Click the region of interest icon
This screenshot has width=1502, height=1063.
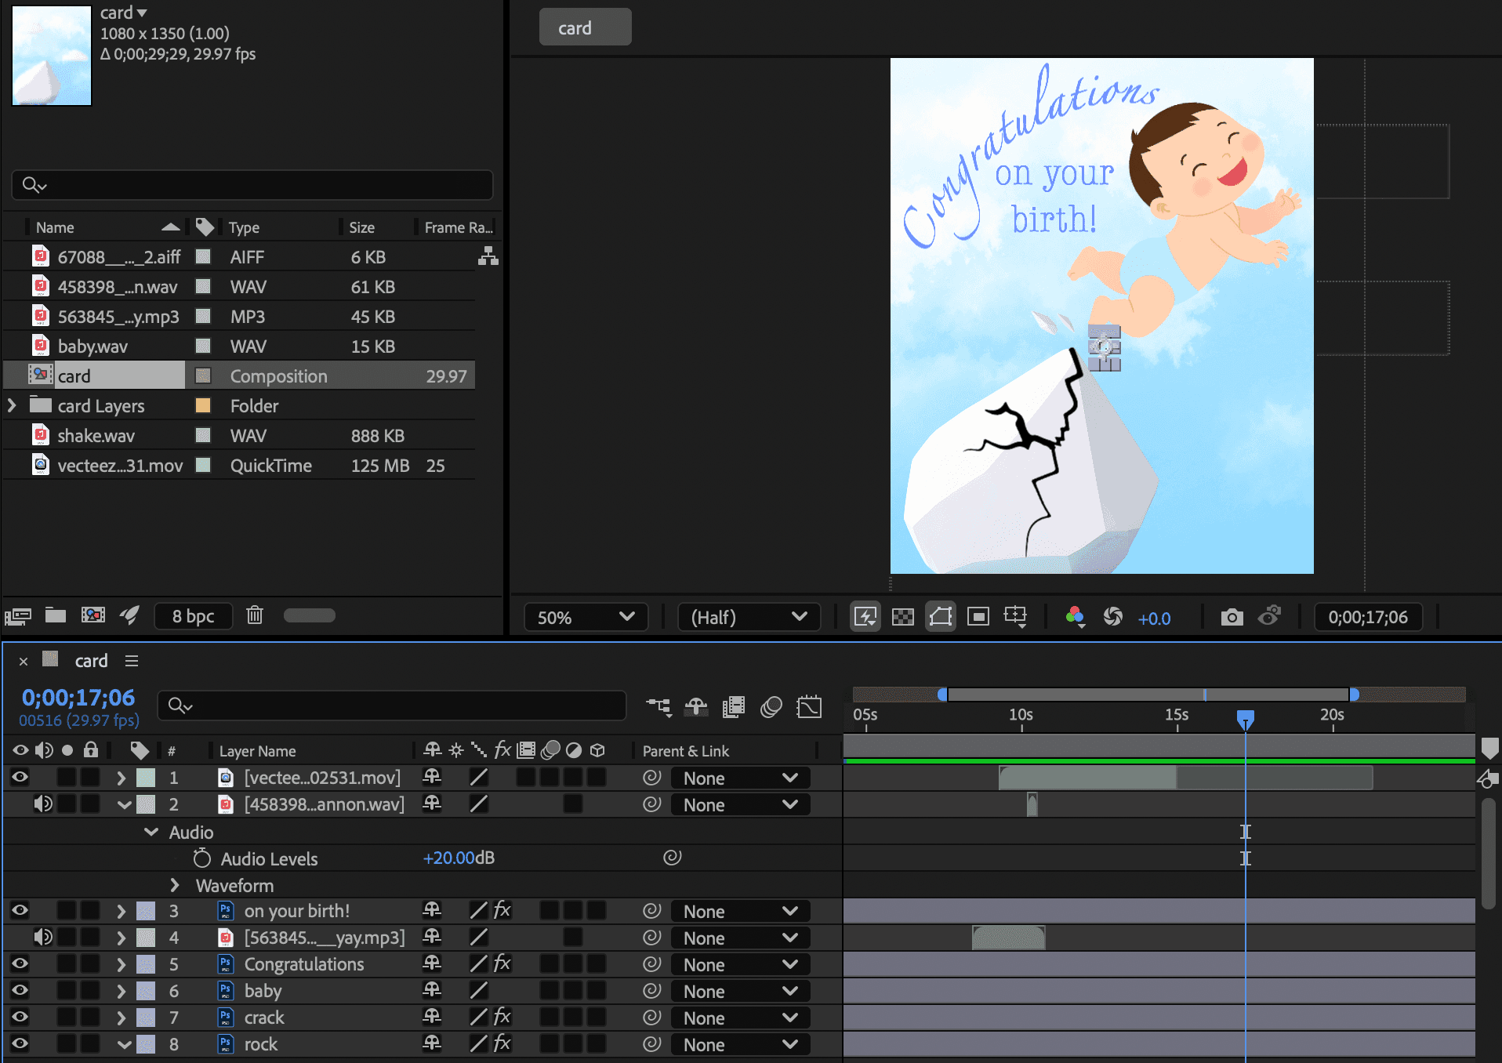[978, 618]
